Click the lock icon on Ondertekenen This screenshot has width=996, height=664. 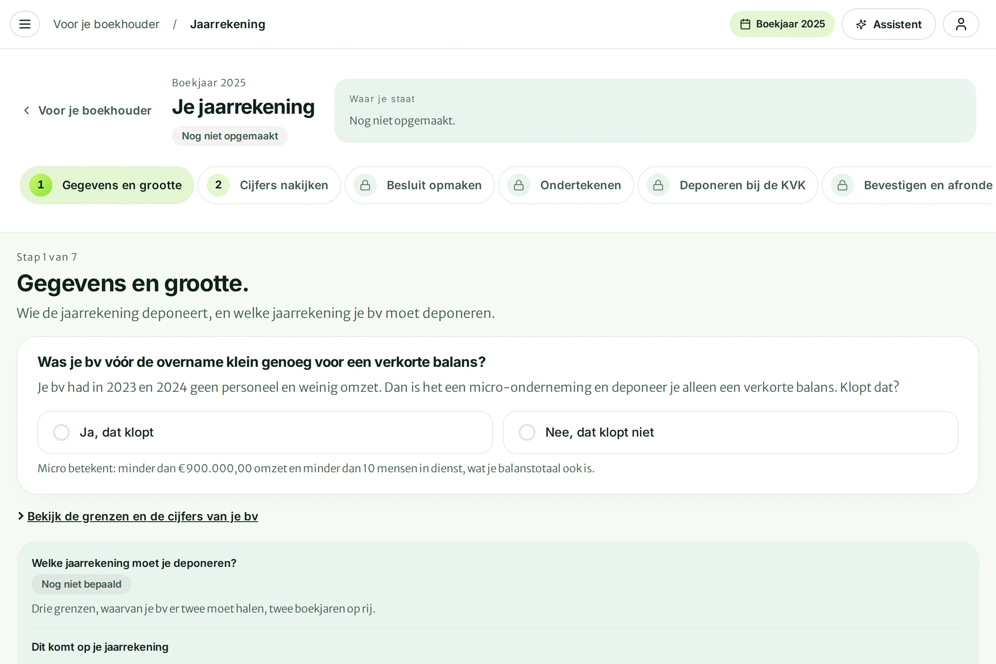tap(519, 185)
